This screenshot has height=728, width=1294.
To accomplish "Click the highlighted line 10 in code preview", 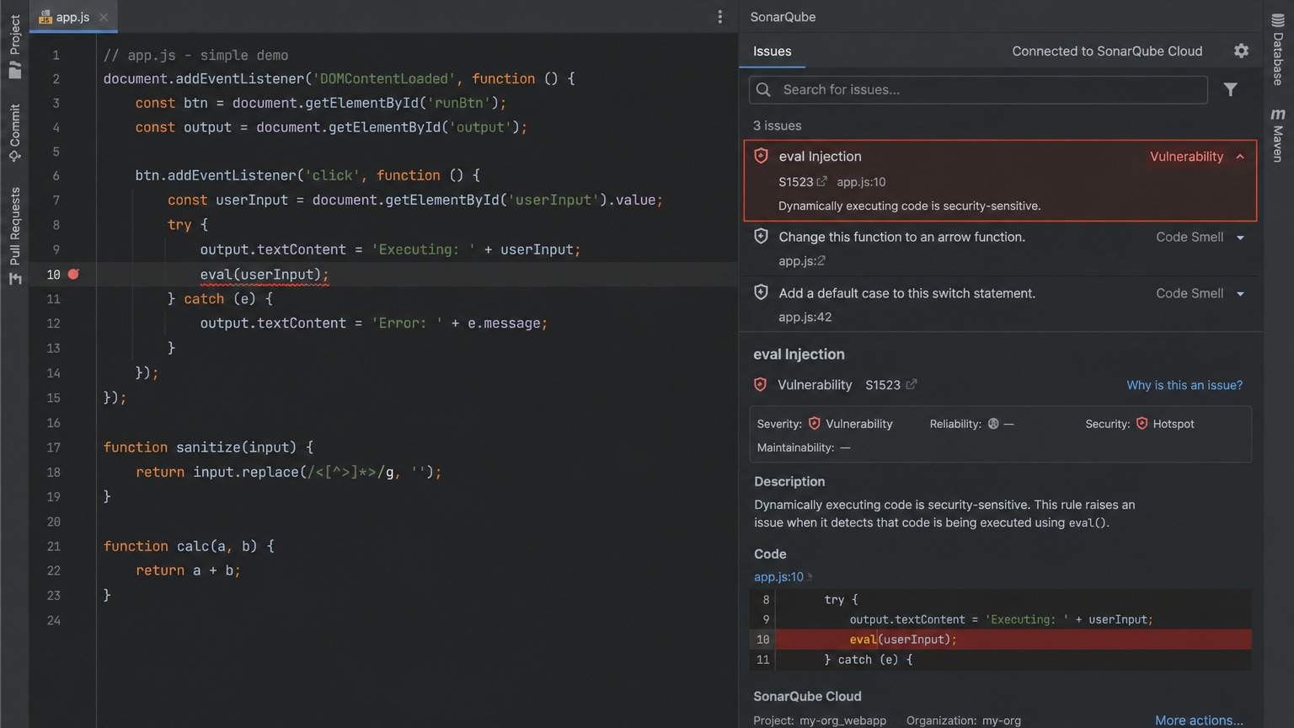I will pos(1000,640).
